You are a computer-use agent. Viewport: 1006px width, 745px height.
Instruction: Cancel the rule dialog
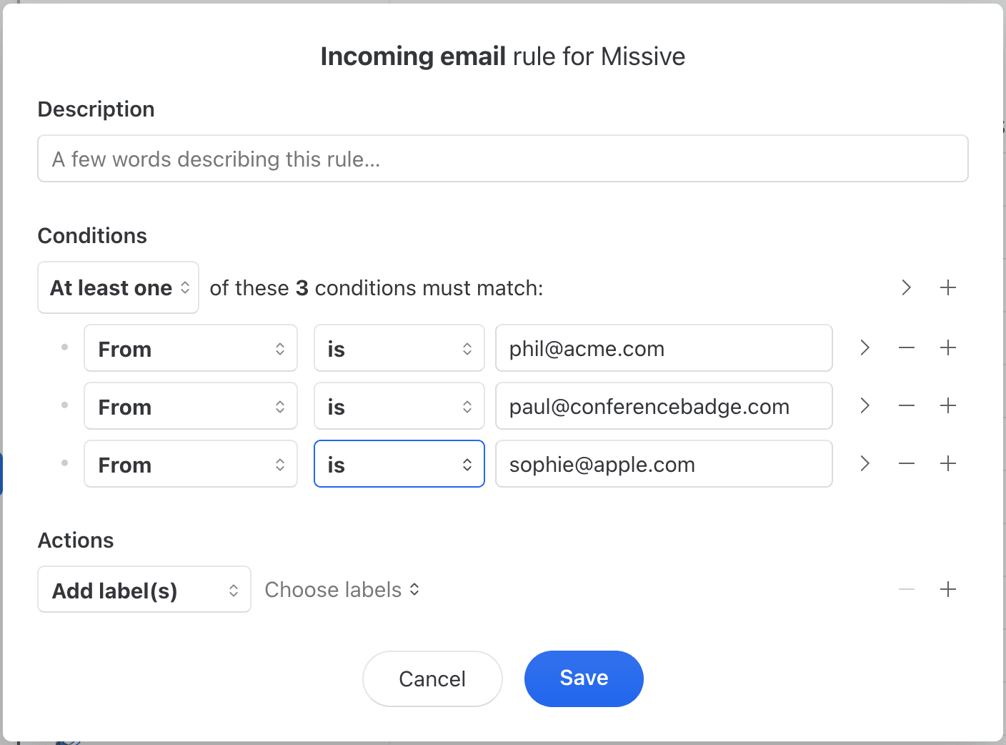(x=432, y=679)
